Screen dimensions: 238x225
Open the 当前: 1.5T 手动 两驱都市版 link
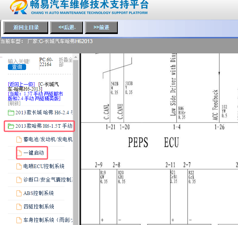pyautogui.click(x=35, y=96)
